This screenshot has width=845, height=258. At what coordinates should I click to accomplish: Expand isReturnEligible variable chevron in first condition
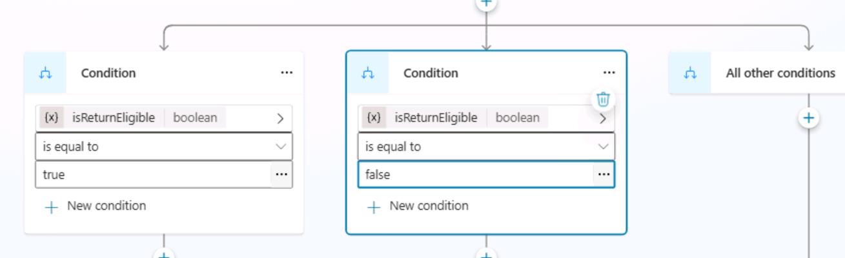pos(280,118)
